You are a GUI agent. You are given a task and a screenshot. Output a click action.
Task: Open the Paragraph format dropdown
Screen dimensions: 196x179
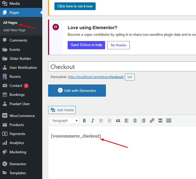64,120
